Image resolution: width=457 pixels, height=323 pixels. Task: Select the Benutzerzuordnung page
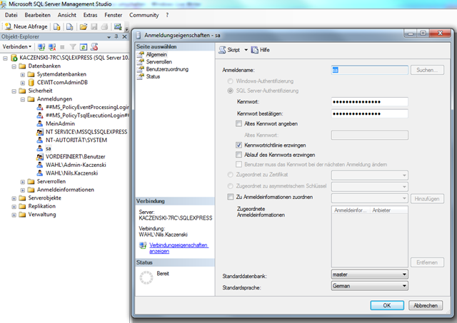click(x=167, y=69)
